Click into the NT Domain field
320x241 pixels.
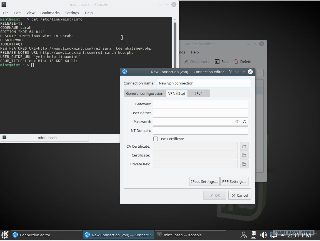(201, 130)
